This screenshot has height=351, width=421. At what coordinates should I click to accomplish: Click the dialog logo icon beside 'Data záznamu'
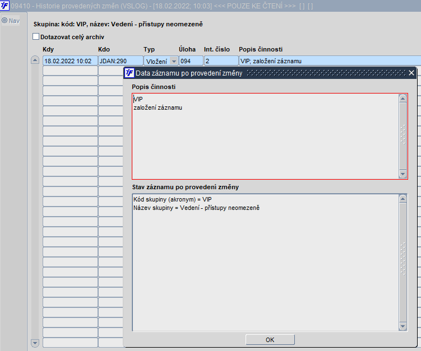click(x=129, y=73)
